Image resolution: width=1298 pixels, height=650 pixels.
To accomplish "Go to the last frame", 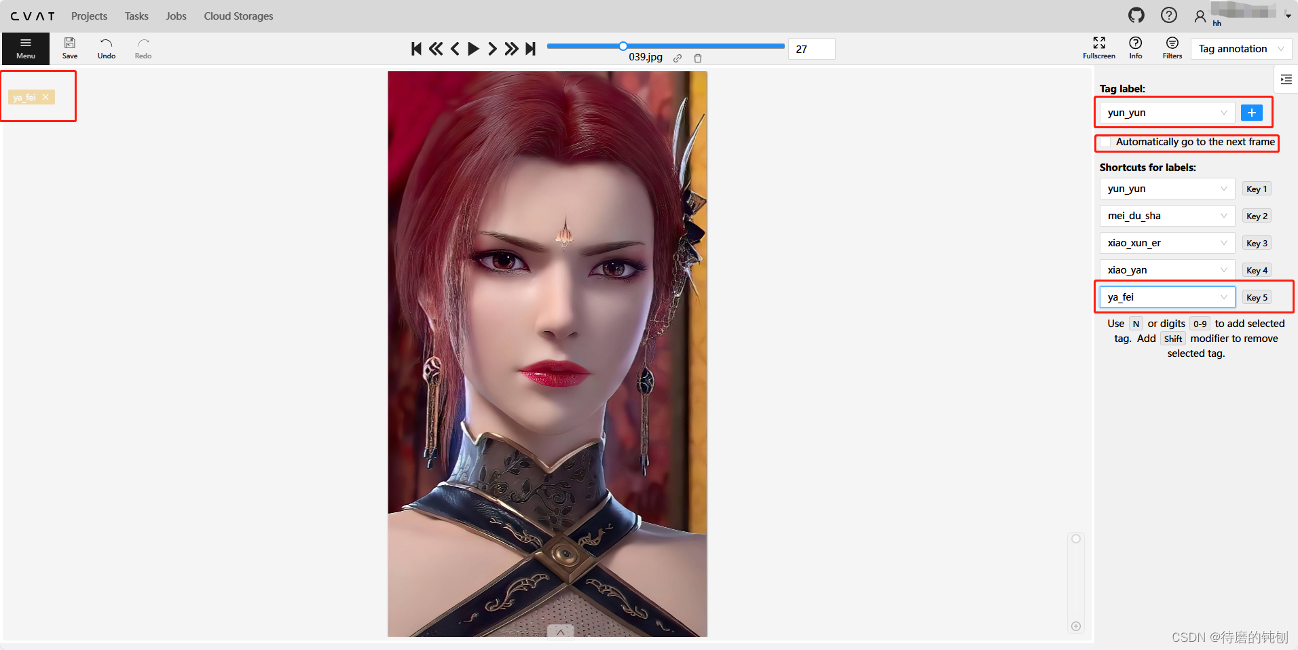I will coord(530,49).
